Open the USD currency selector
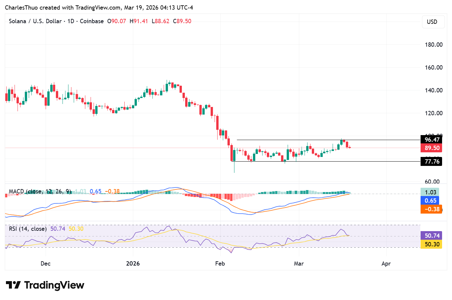This screenshot has width=452, height=300. coord(433,22)
